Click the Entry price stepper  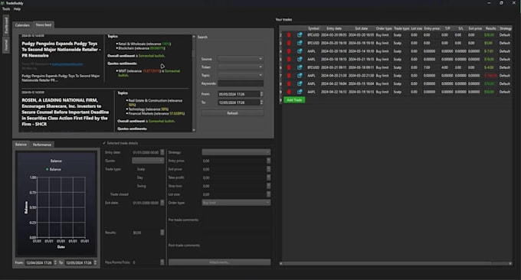(268, 161)
